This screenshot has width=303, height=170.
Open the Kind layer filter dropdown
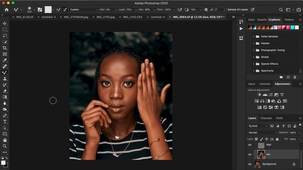tap(258, 126)
